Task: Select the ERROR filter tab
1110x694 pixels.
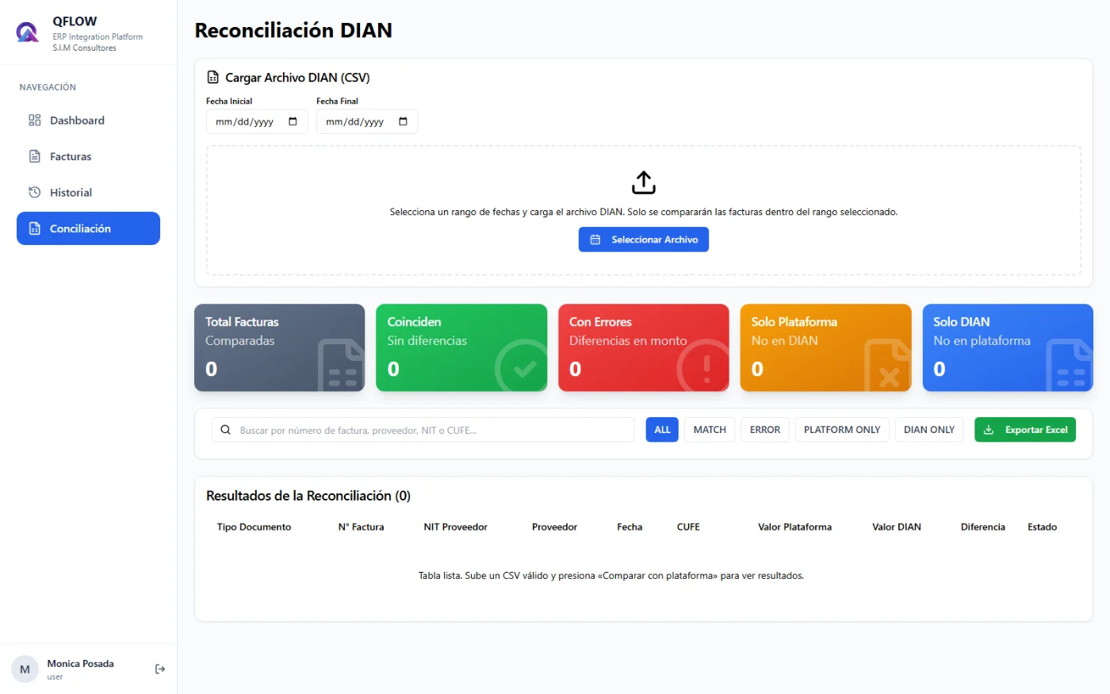Action: tap(765, 430)
